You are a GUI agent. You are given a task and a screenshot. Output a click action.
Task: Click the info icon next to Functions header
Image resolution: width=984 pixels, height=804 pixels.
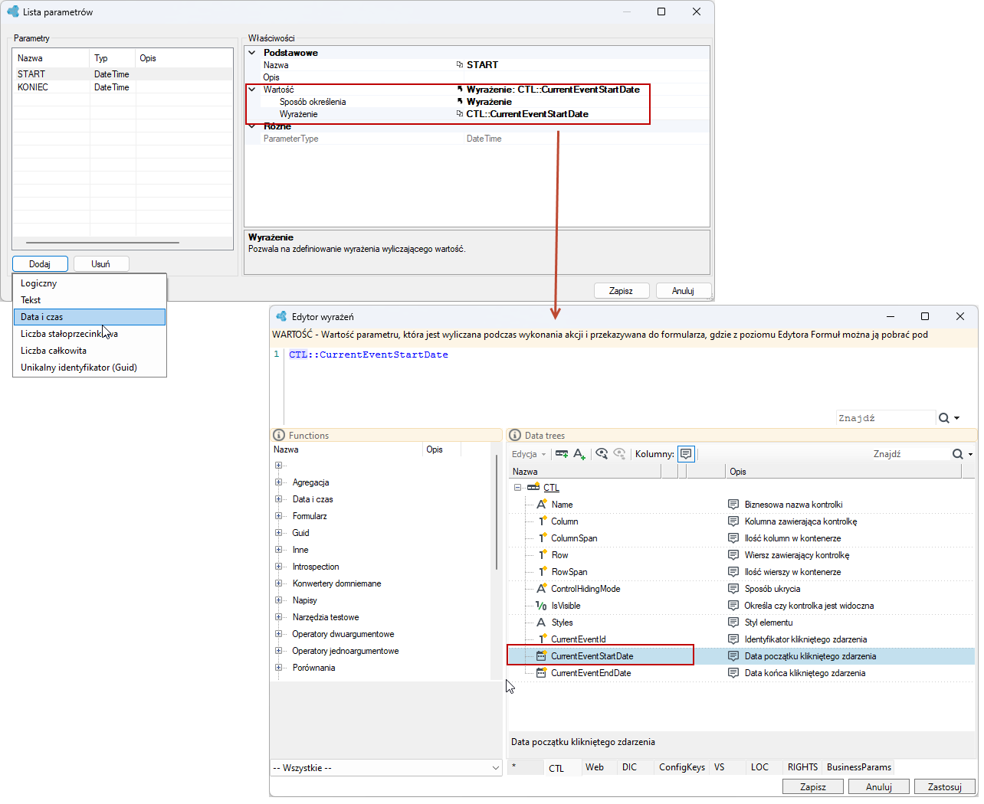279,436
